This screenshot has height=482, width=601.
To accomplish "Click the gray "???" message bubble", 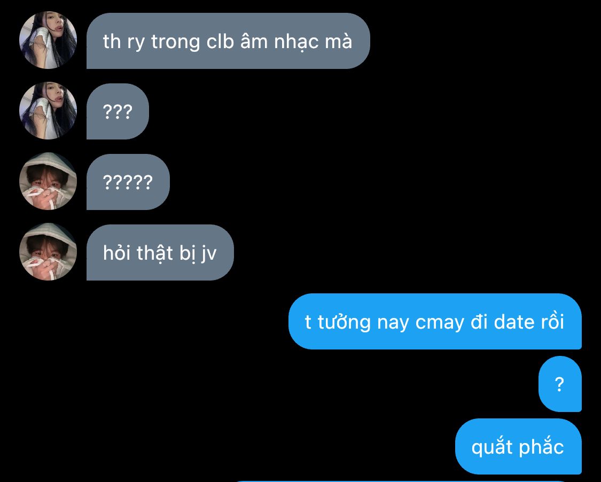I will tap(118, 112).
